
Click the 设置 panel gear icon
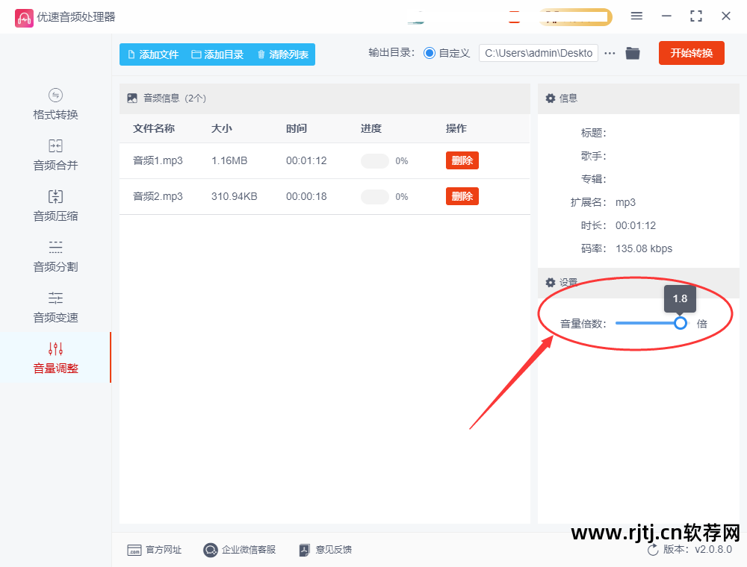pos(551,283)
